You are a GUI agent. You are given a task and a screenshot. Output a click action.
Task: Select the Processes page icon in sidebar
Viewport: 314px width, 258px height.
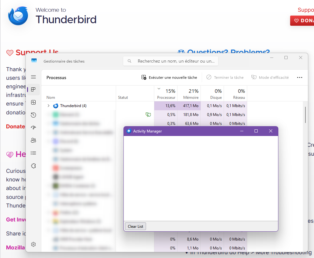[33, 89]
